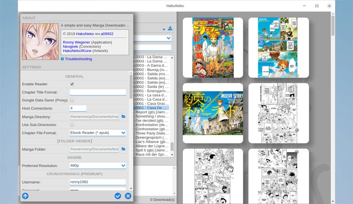Click the Username field showing ronny1982
353x204 pixels.
click(98, 182)
